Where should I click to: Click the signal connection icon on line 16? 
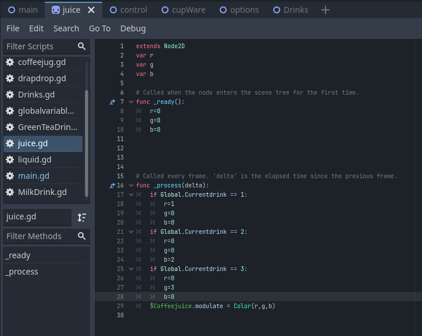112,186
